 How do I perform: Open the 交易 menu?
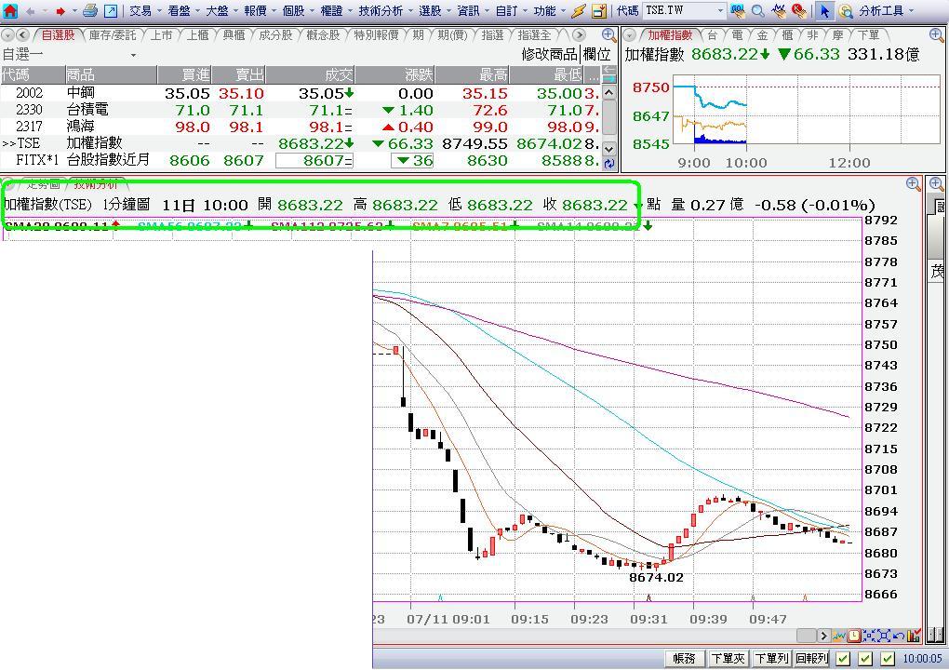point(140,11)
